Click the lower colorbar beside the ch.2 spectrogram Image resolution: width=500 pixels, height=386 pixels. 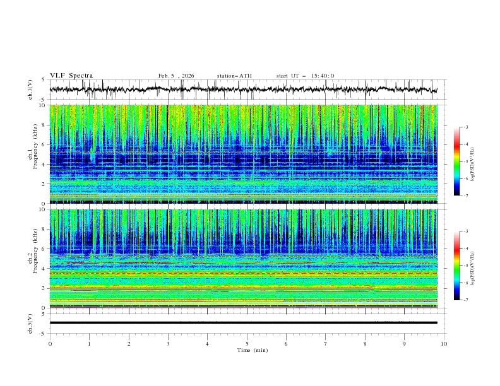pyautogui.click(x=456, y=266)
